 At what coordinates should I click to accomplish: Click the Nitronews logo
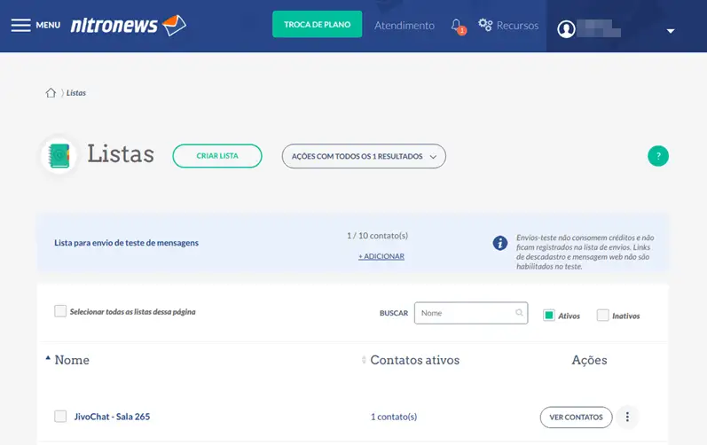128,25
